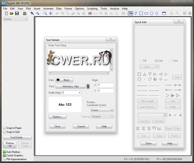194x163 pixels.
Task: Click the Save layout disk icon
Action: pos(16,13)
